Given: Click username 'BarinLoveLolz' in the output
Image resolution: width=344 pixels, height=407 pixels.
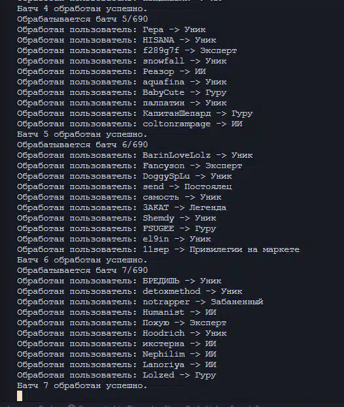Looking at the screenshot, I should coord(177,155).
